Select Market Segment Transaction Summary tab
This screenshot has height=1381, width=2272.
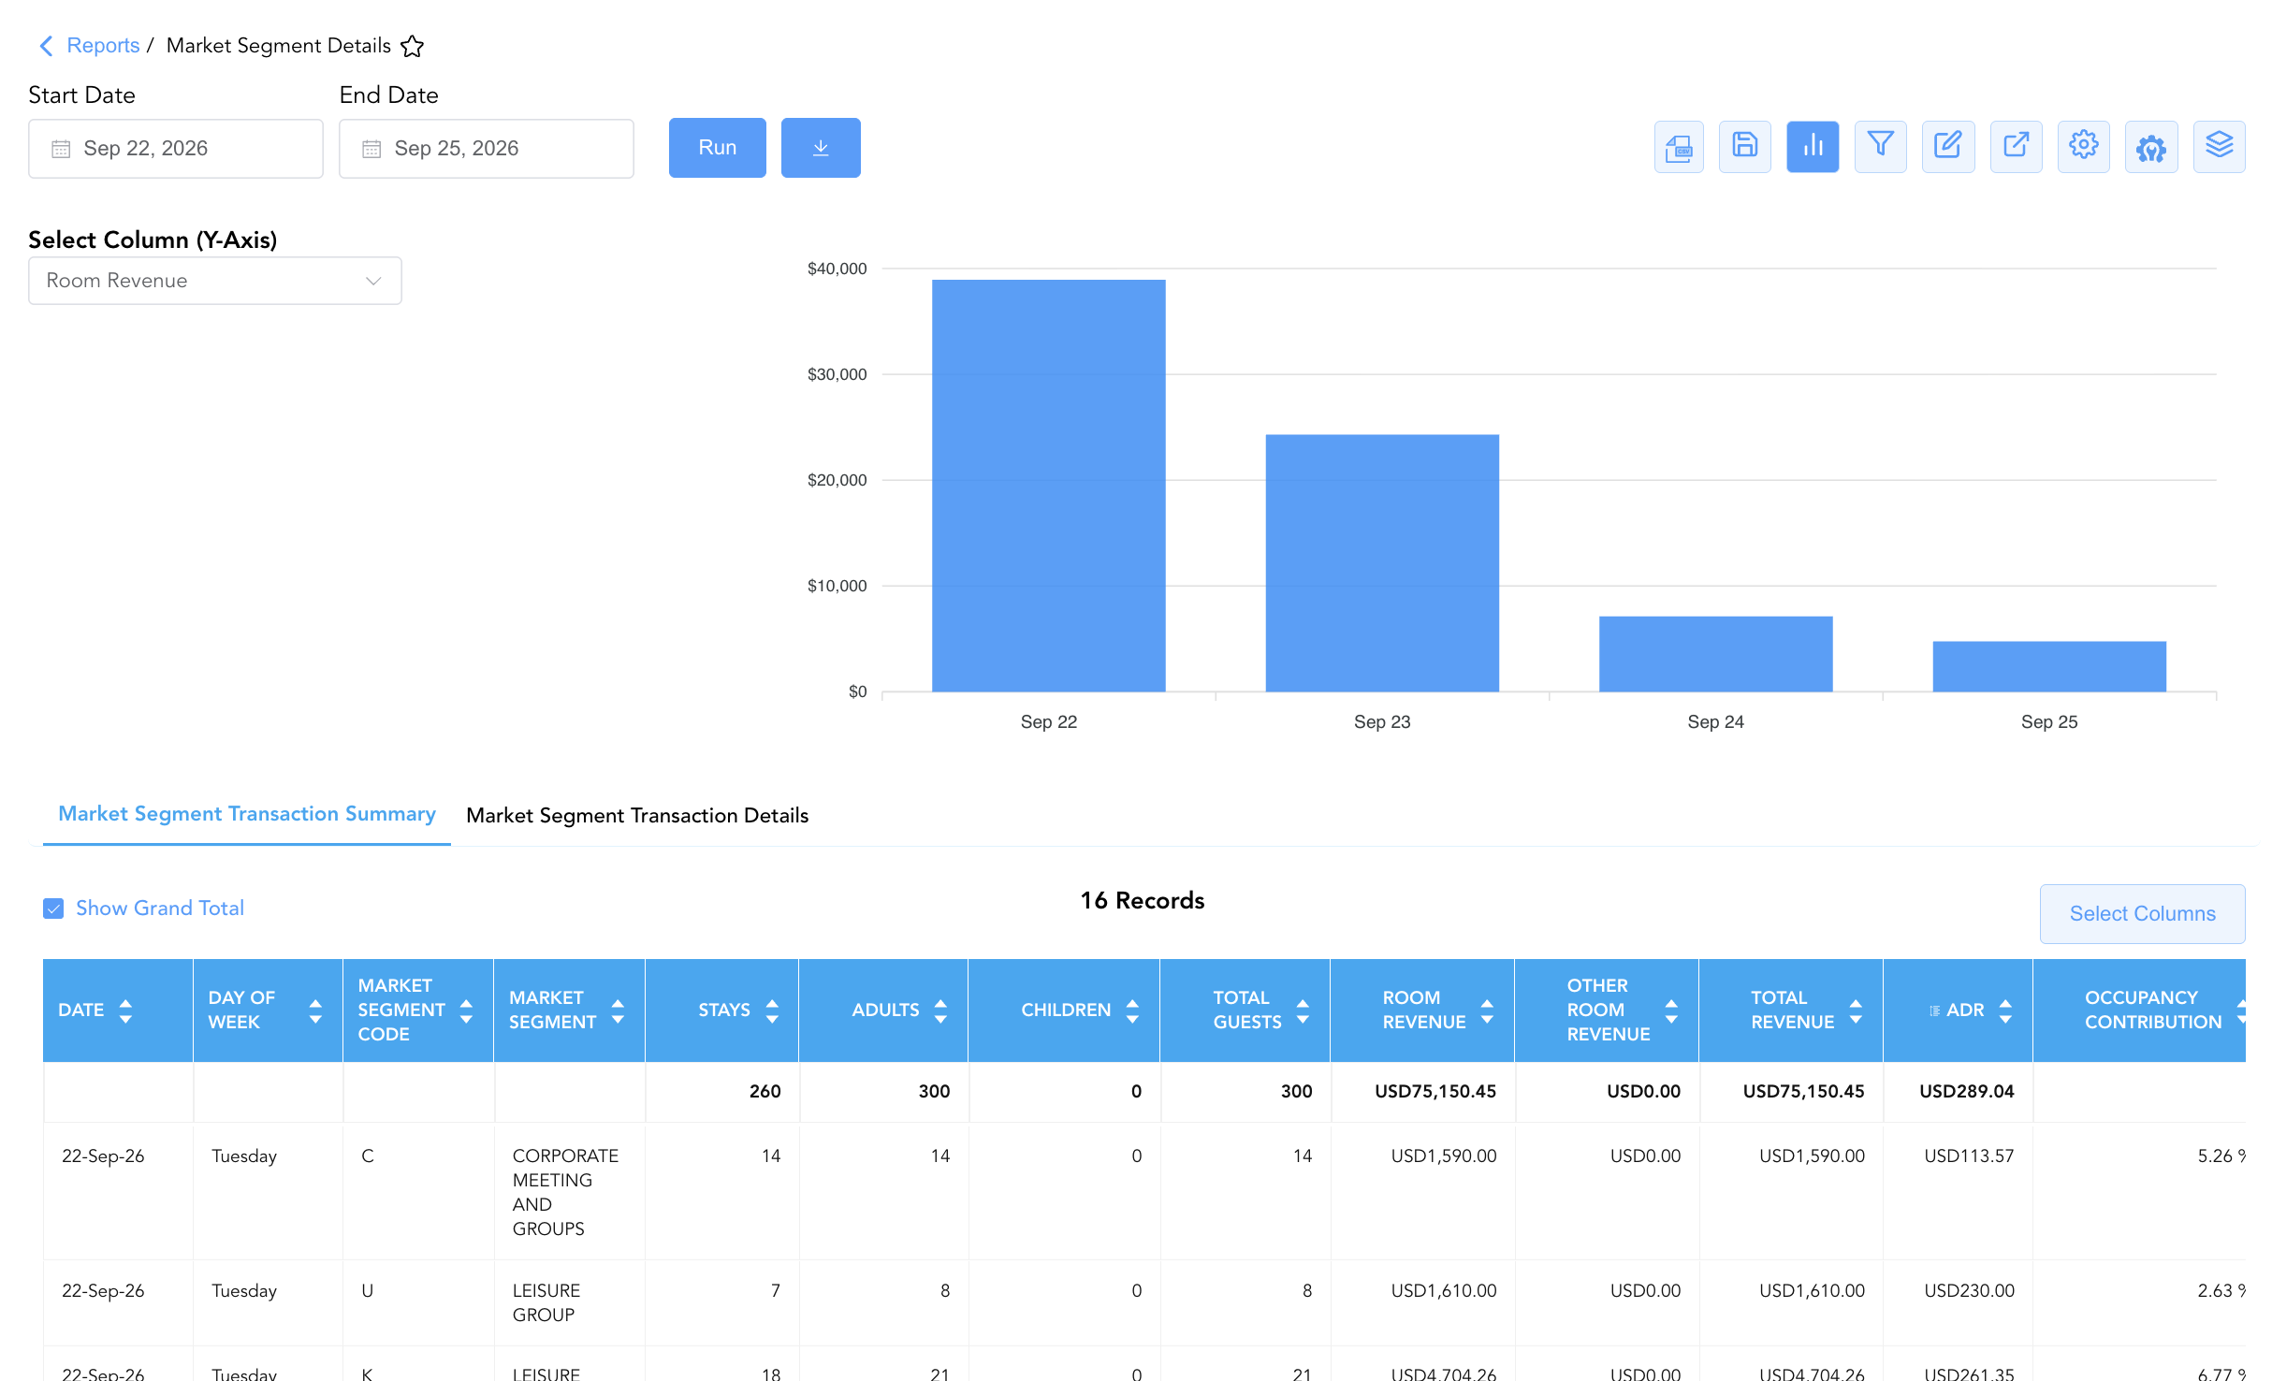click(x=247, y=814)
